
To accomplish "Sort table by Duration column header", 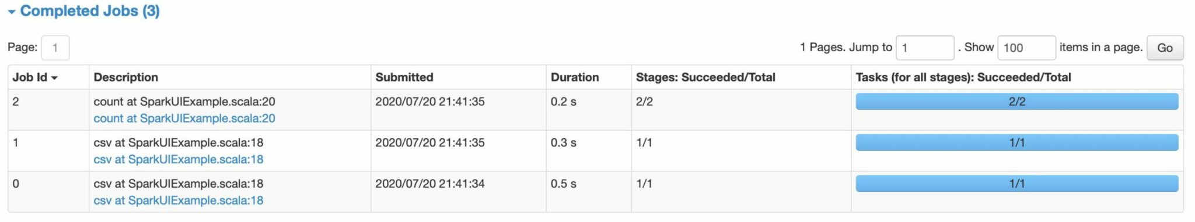I will point(575,77).
